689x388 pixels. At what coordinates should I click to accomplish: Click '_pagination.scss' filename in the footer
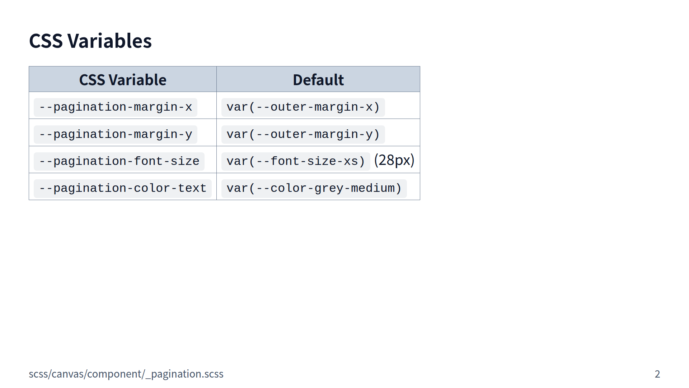pos(184,374)
